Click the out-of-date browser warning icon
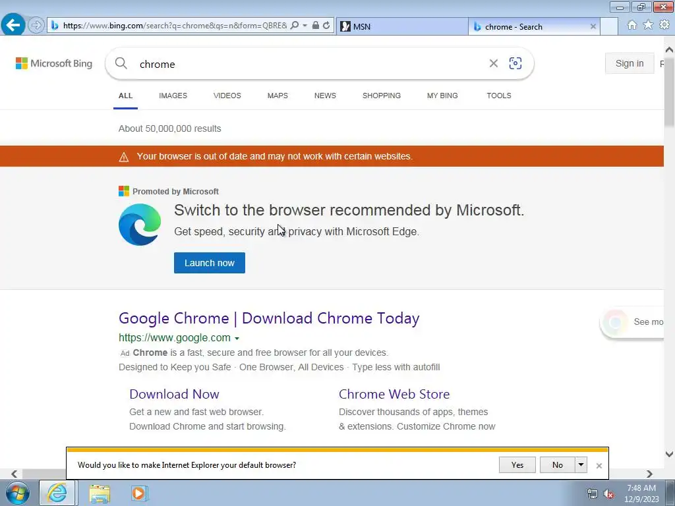 tap(124, 157)
